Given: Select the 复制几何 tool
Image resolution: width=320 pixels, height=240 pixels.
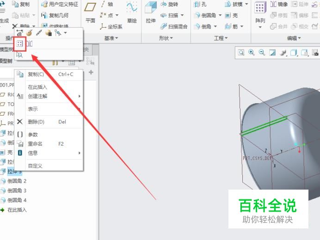Looking at the screenshot, I should click(x=55, y=15).
